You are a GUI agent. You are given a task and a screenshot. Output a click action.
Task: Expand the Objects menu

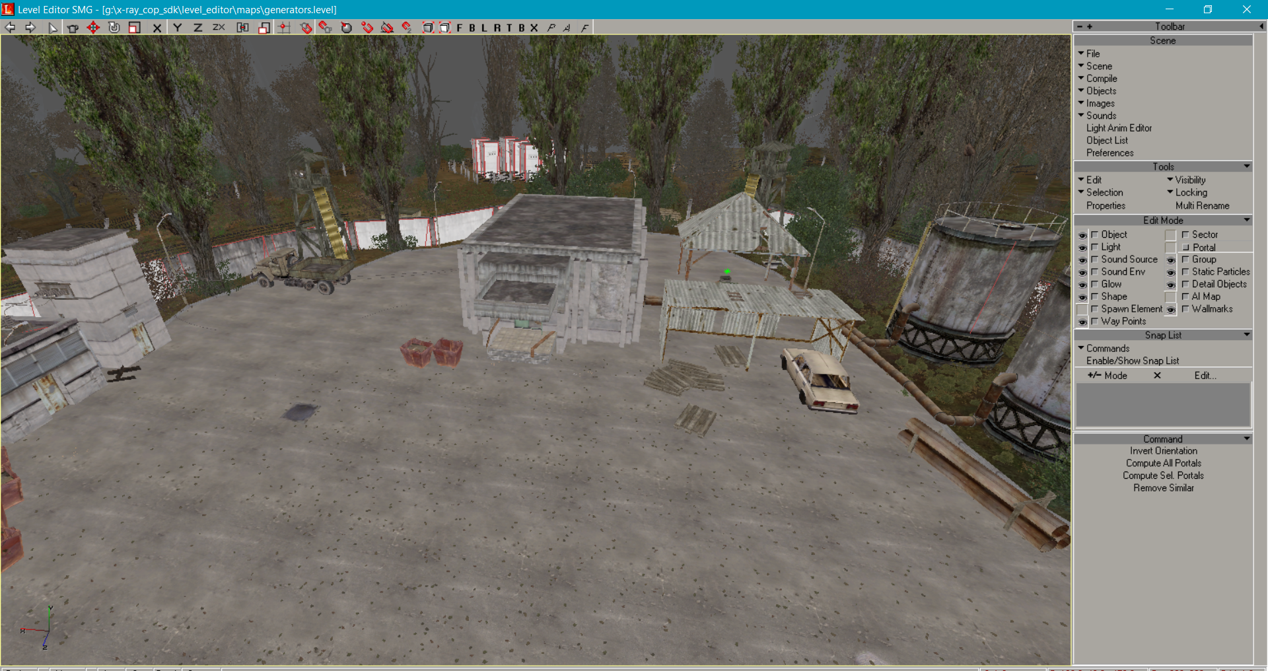pyautogui.click(x=1097, y=90)
